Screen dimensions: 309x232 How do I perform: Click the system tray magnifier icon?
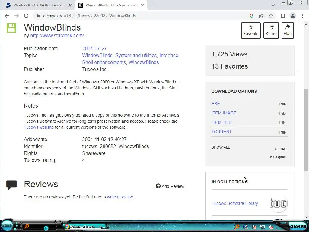pos(237,227)
